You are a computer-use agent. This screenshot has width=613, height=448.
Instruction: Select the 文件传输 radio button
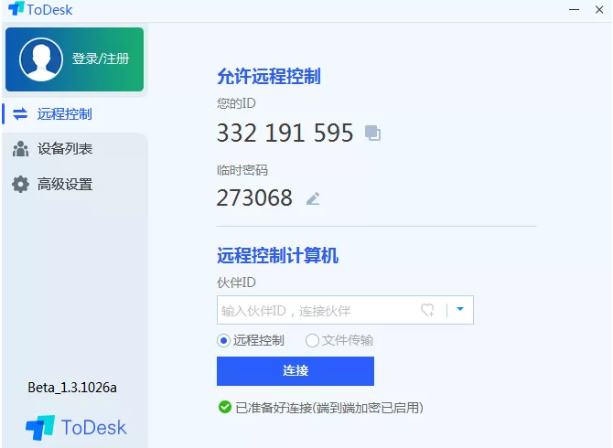pyautogui.click(x=313, y=340)
